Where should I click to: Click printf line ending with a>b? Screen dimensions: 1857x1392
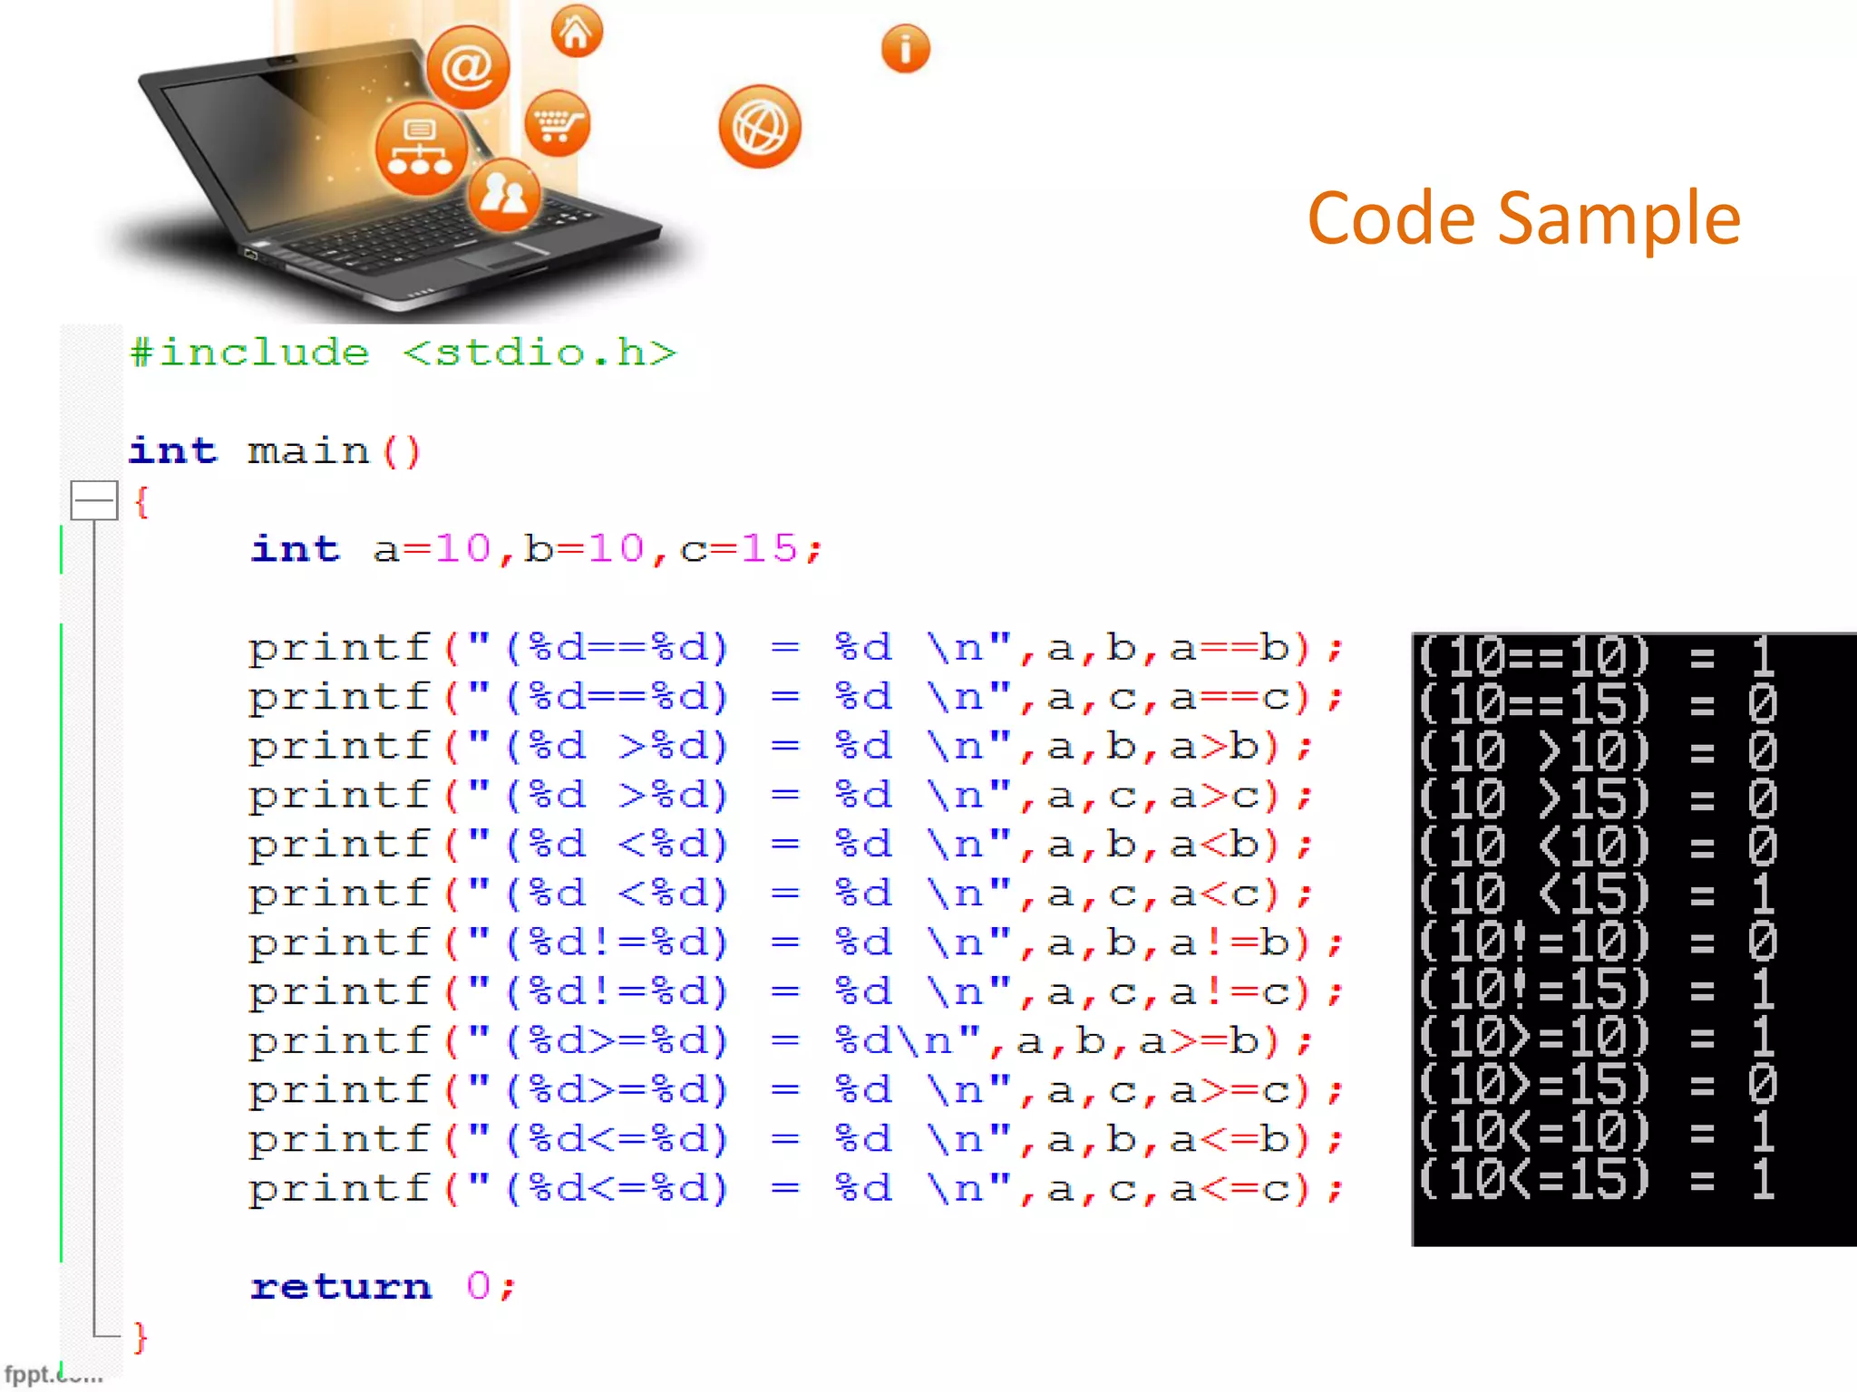pos(782,747)
